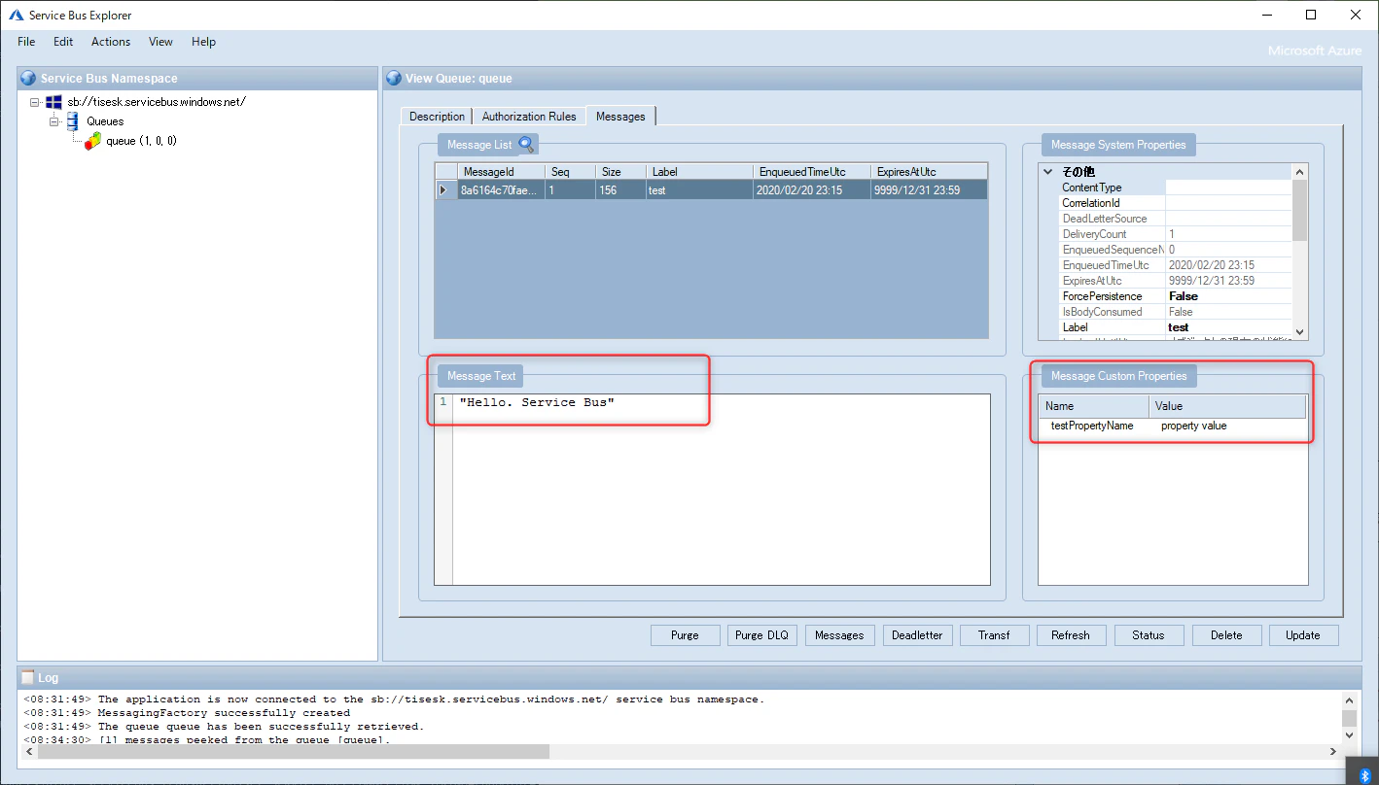Screen dimensions: 1379x785
Task: Click the Log panel icon
Action: click(28, 677)
